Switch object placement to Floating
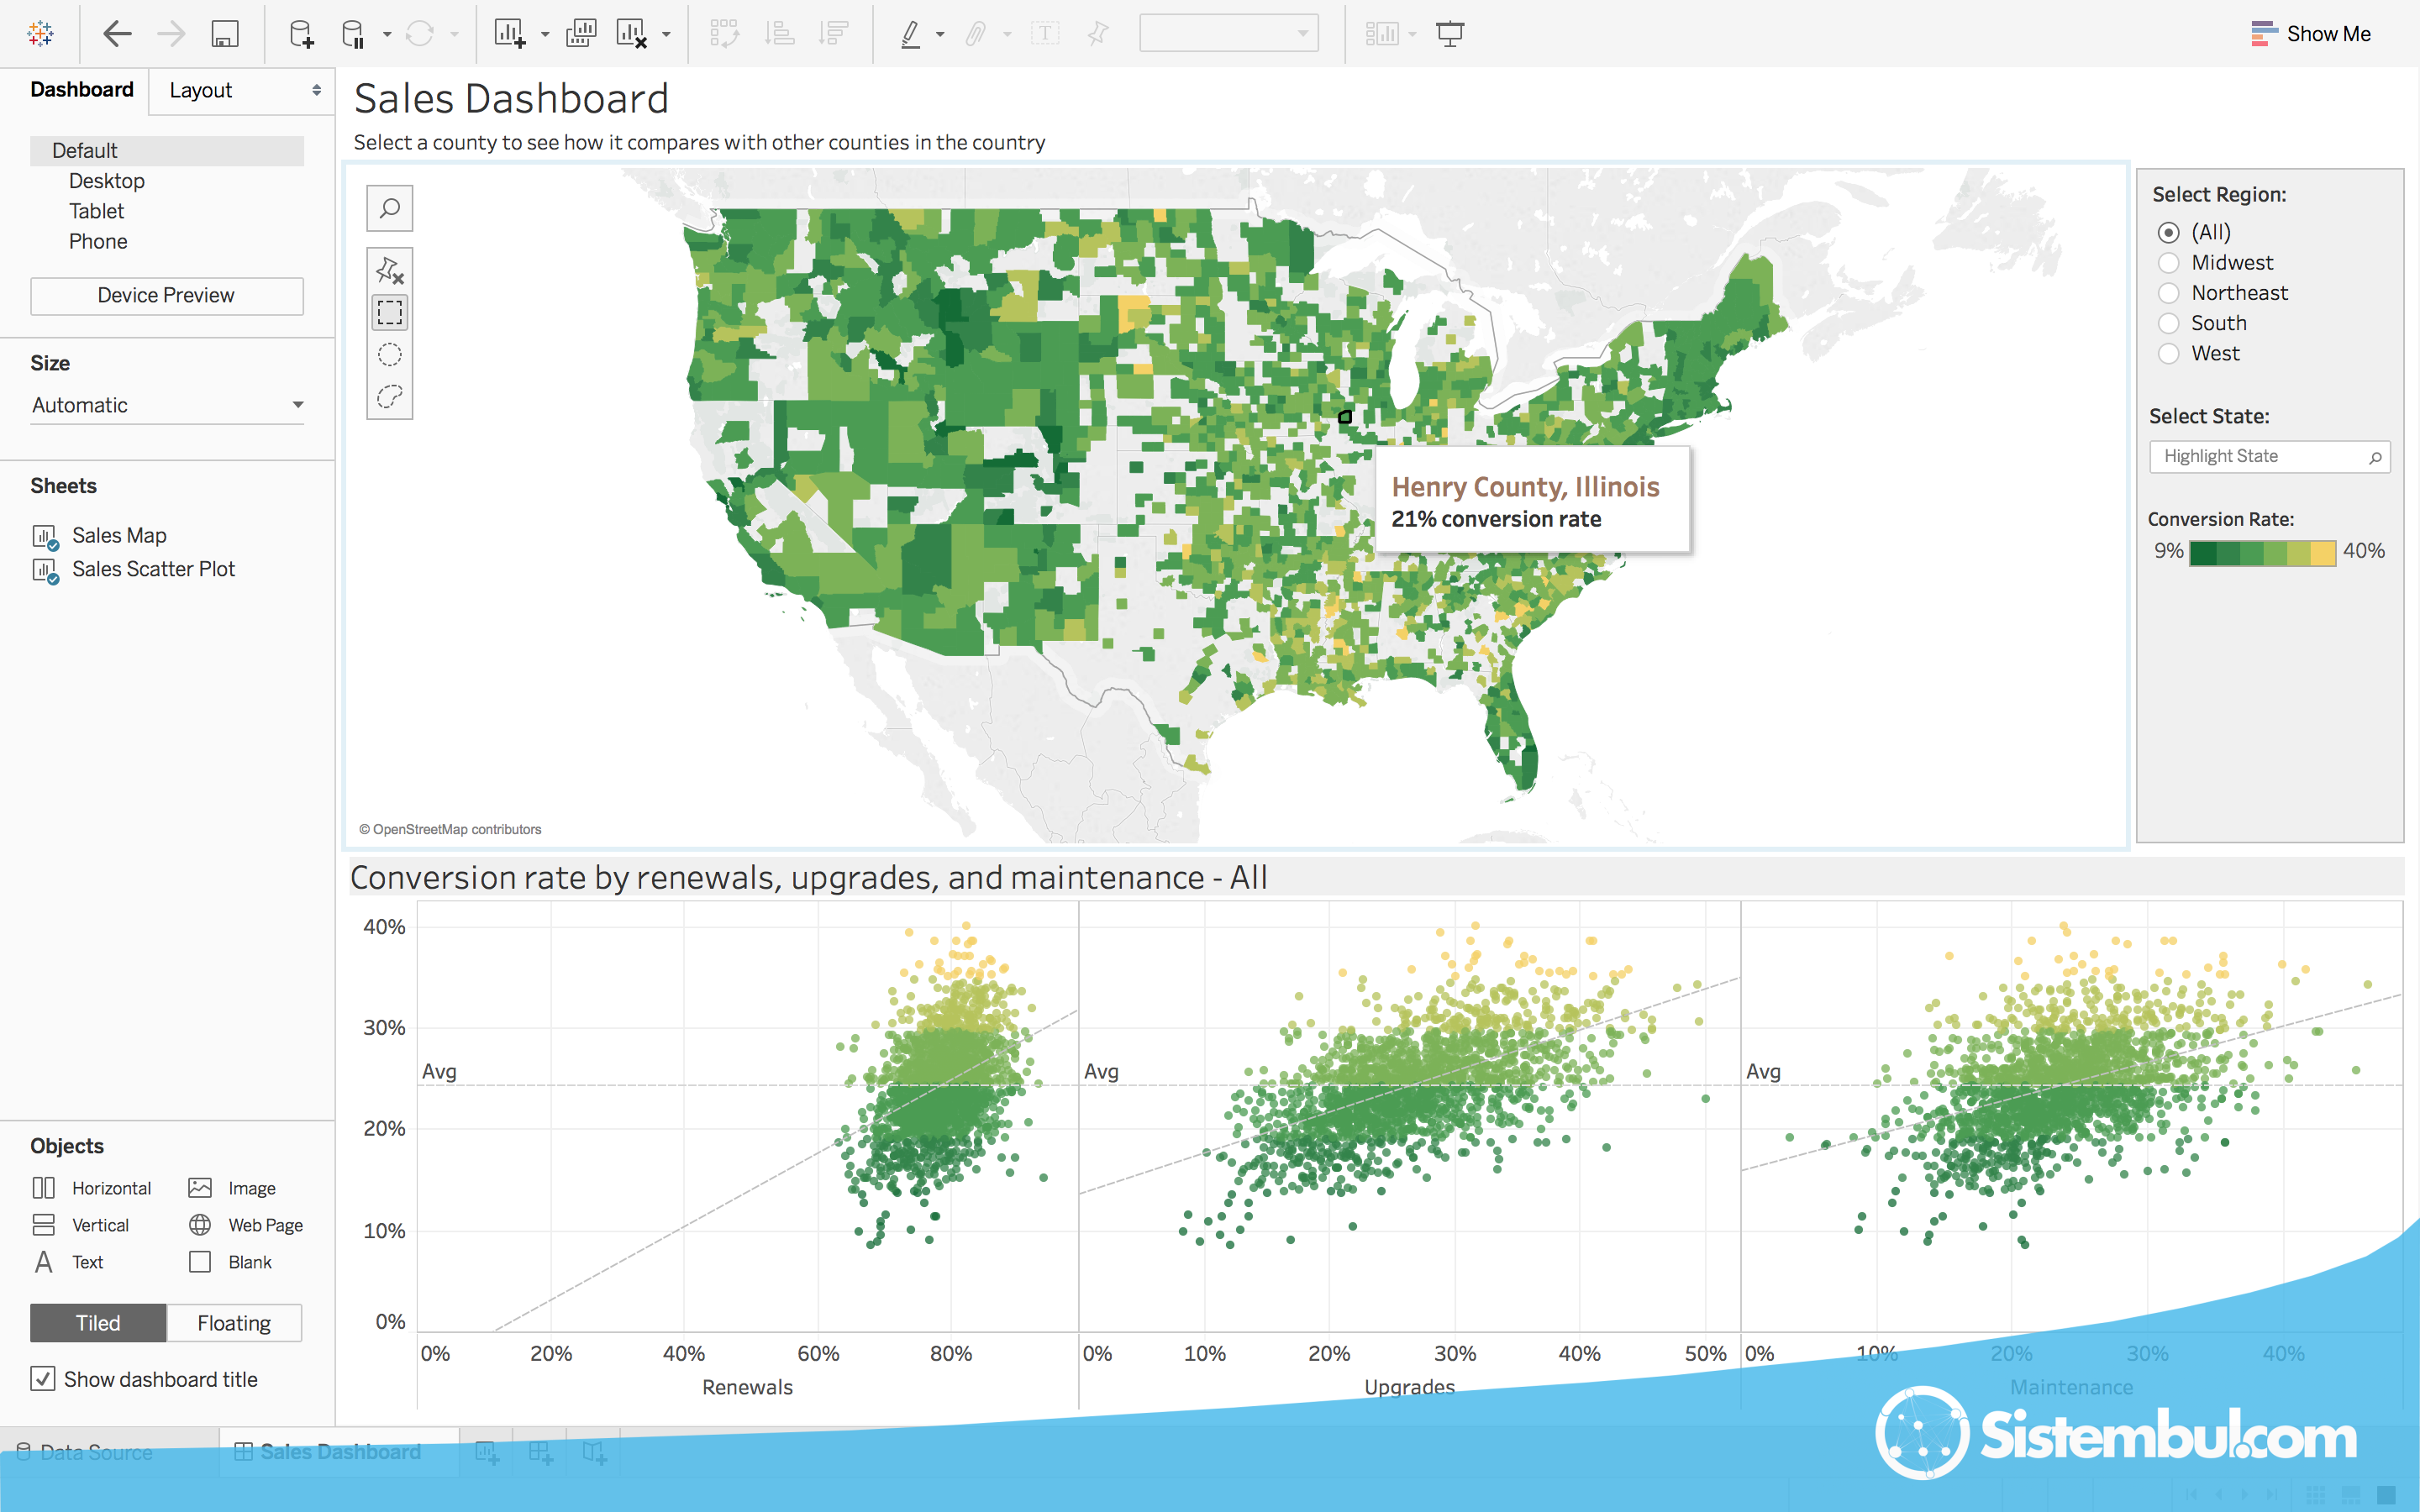Image resolution: width=2420 pixels, height=1512 pixels. pyautogui.click(x=234, y=1323)
